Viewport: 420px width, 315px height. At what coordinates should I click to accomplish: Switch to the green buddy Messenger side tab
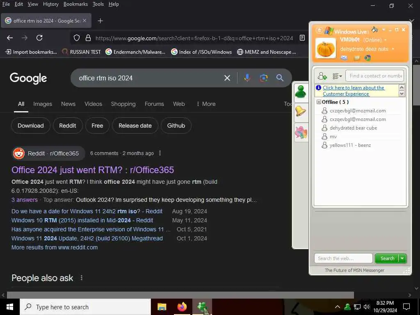tap(301, 92)
